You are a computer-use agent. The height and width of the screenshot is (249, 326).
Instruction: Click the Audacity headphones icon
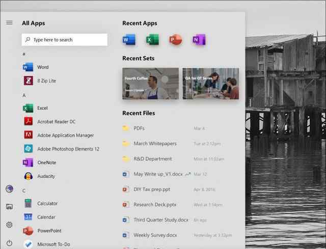pyautogui.click(x=29, y=176)
